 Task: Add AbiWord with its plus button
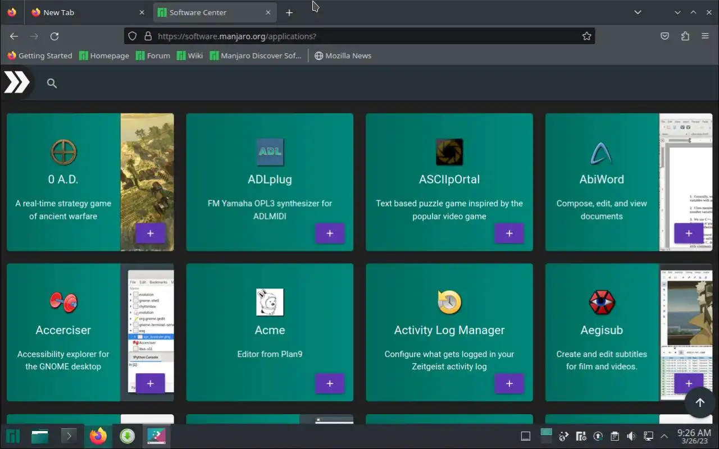pyautogui.click(x=689, y=233)
